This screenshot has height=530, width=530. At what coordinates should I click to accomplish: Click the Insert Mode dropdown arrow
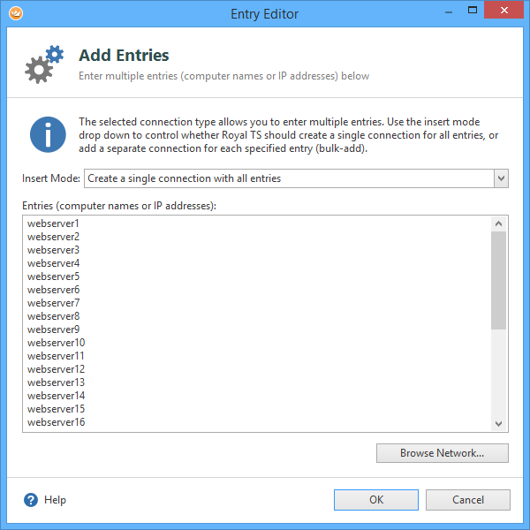[501, 178]
